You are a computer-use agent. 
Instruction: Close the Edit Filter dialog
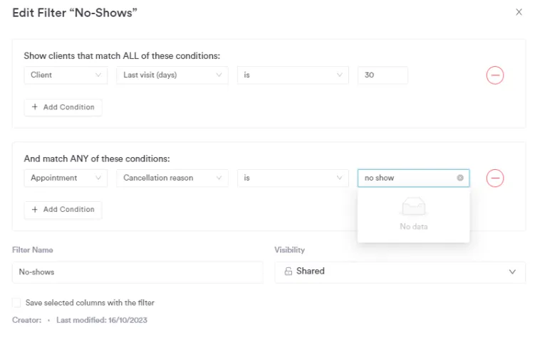point(519,12)
